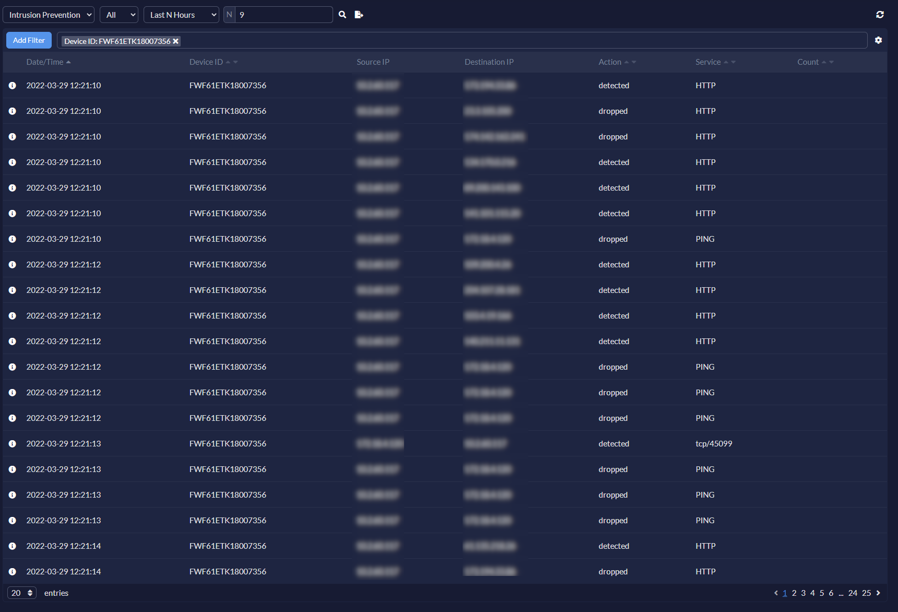Viewport: 898px width, 612px height.
Task: Sort Action descending with the down arrow
Action: (634, 62)
